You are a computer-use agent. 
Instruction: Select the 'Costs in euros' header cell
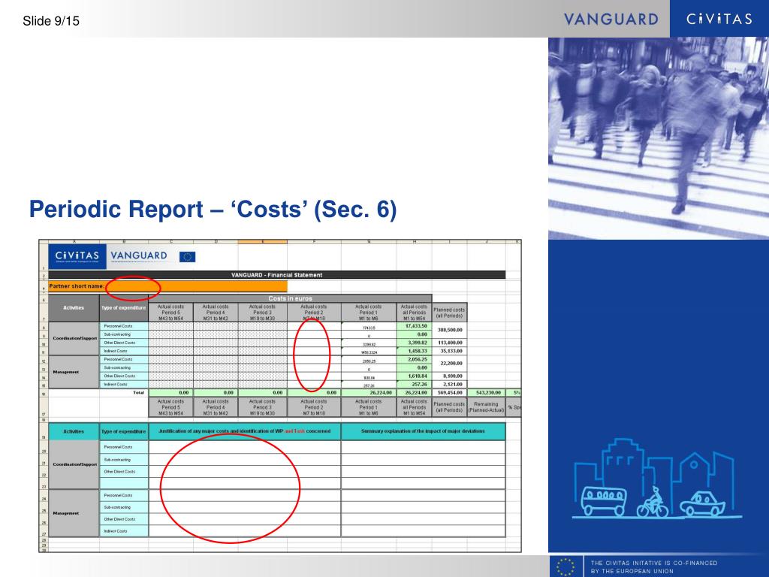[x=290, y=298]
